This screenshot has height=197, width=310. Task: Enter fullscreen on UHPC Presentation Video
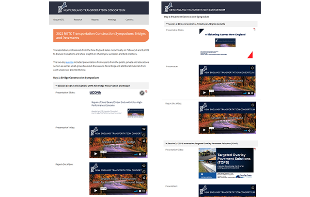click(144, 154)
